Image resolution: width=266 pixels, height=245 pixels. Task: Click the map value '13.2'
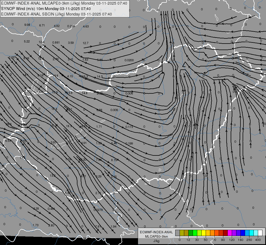tap(53, 176)
